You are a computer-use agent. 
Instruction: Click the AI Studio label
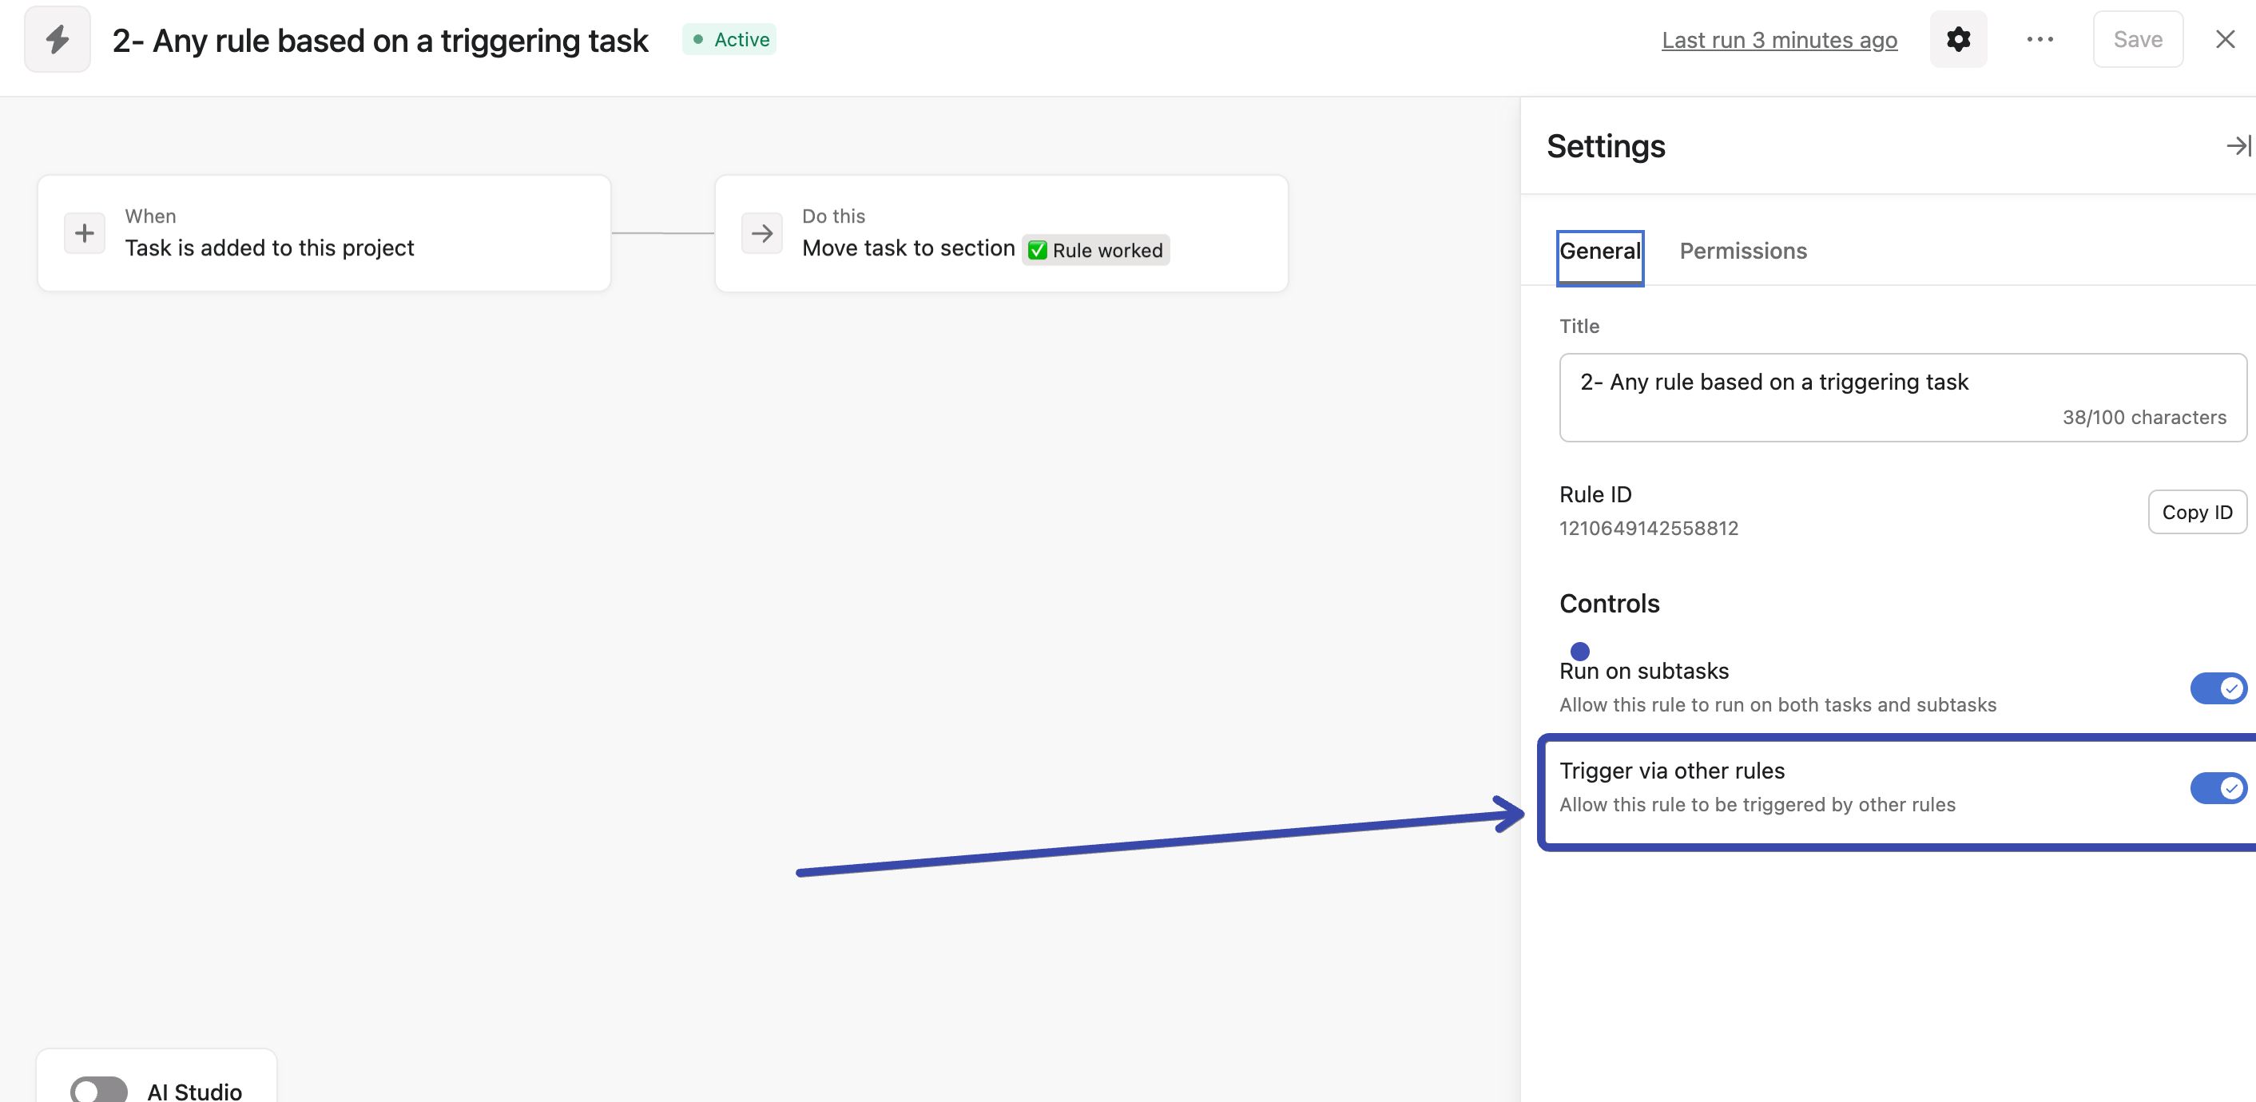tap(194, 1091)
